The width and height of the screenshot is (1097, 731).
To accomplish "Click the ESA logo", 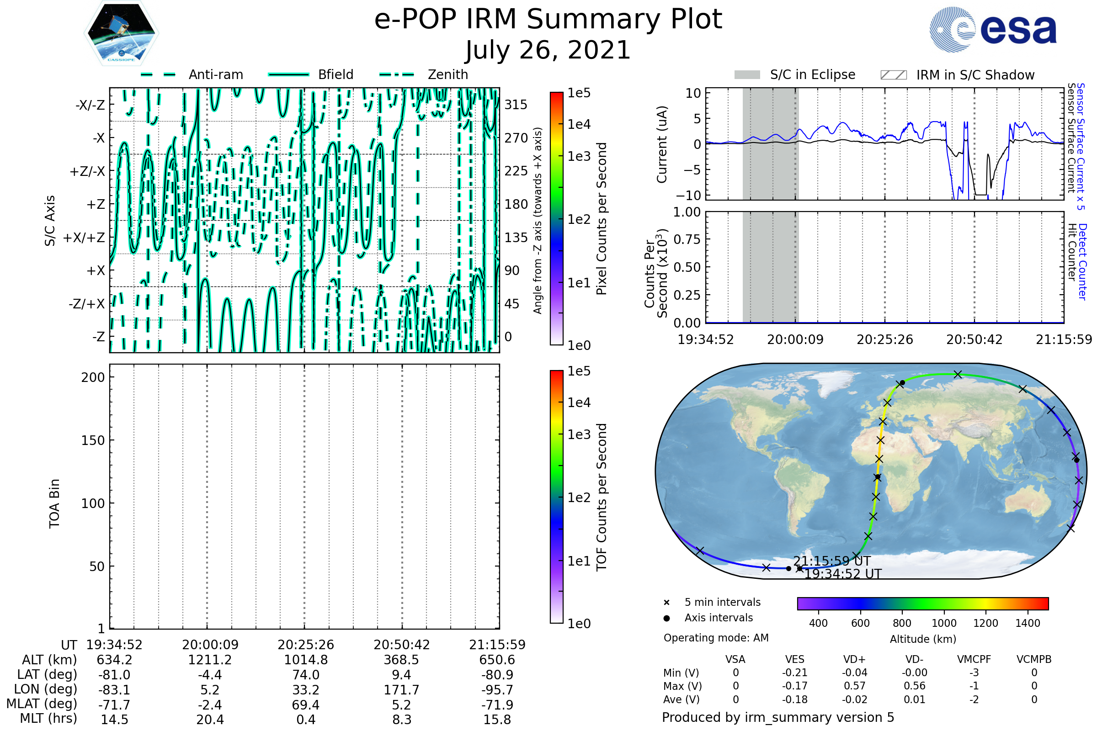I will click(993, 29).
